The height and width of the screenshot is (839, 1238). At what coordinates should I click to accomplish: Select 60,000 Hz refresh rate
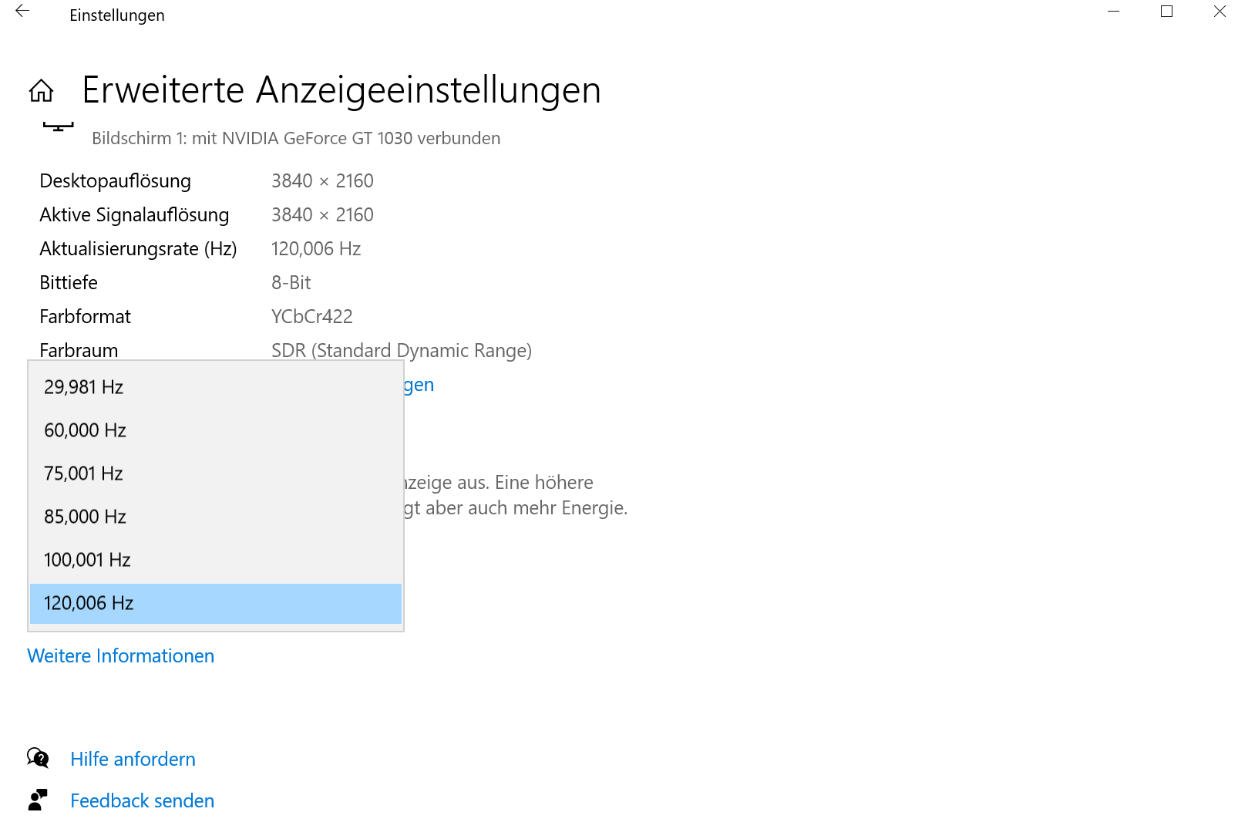[216, 430]
